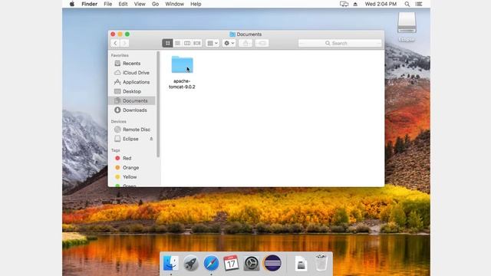Viewport: 491px width, 276px height.
Task: Open the Action gear menu
Action: point(229,43)
